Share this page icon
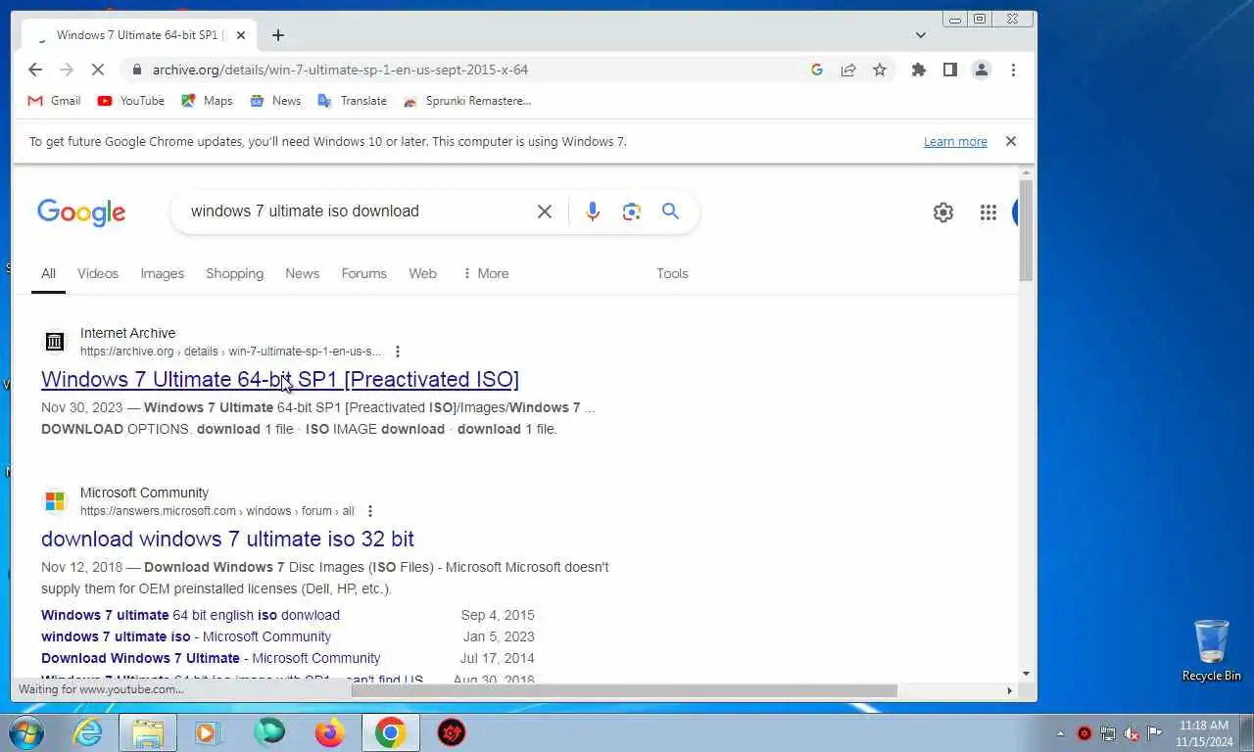 [848, 70]
